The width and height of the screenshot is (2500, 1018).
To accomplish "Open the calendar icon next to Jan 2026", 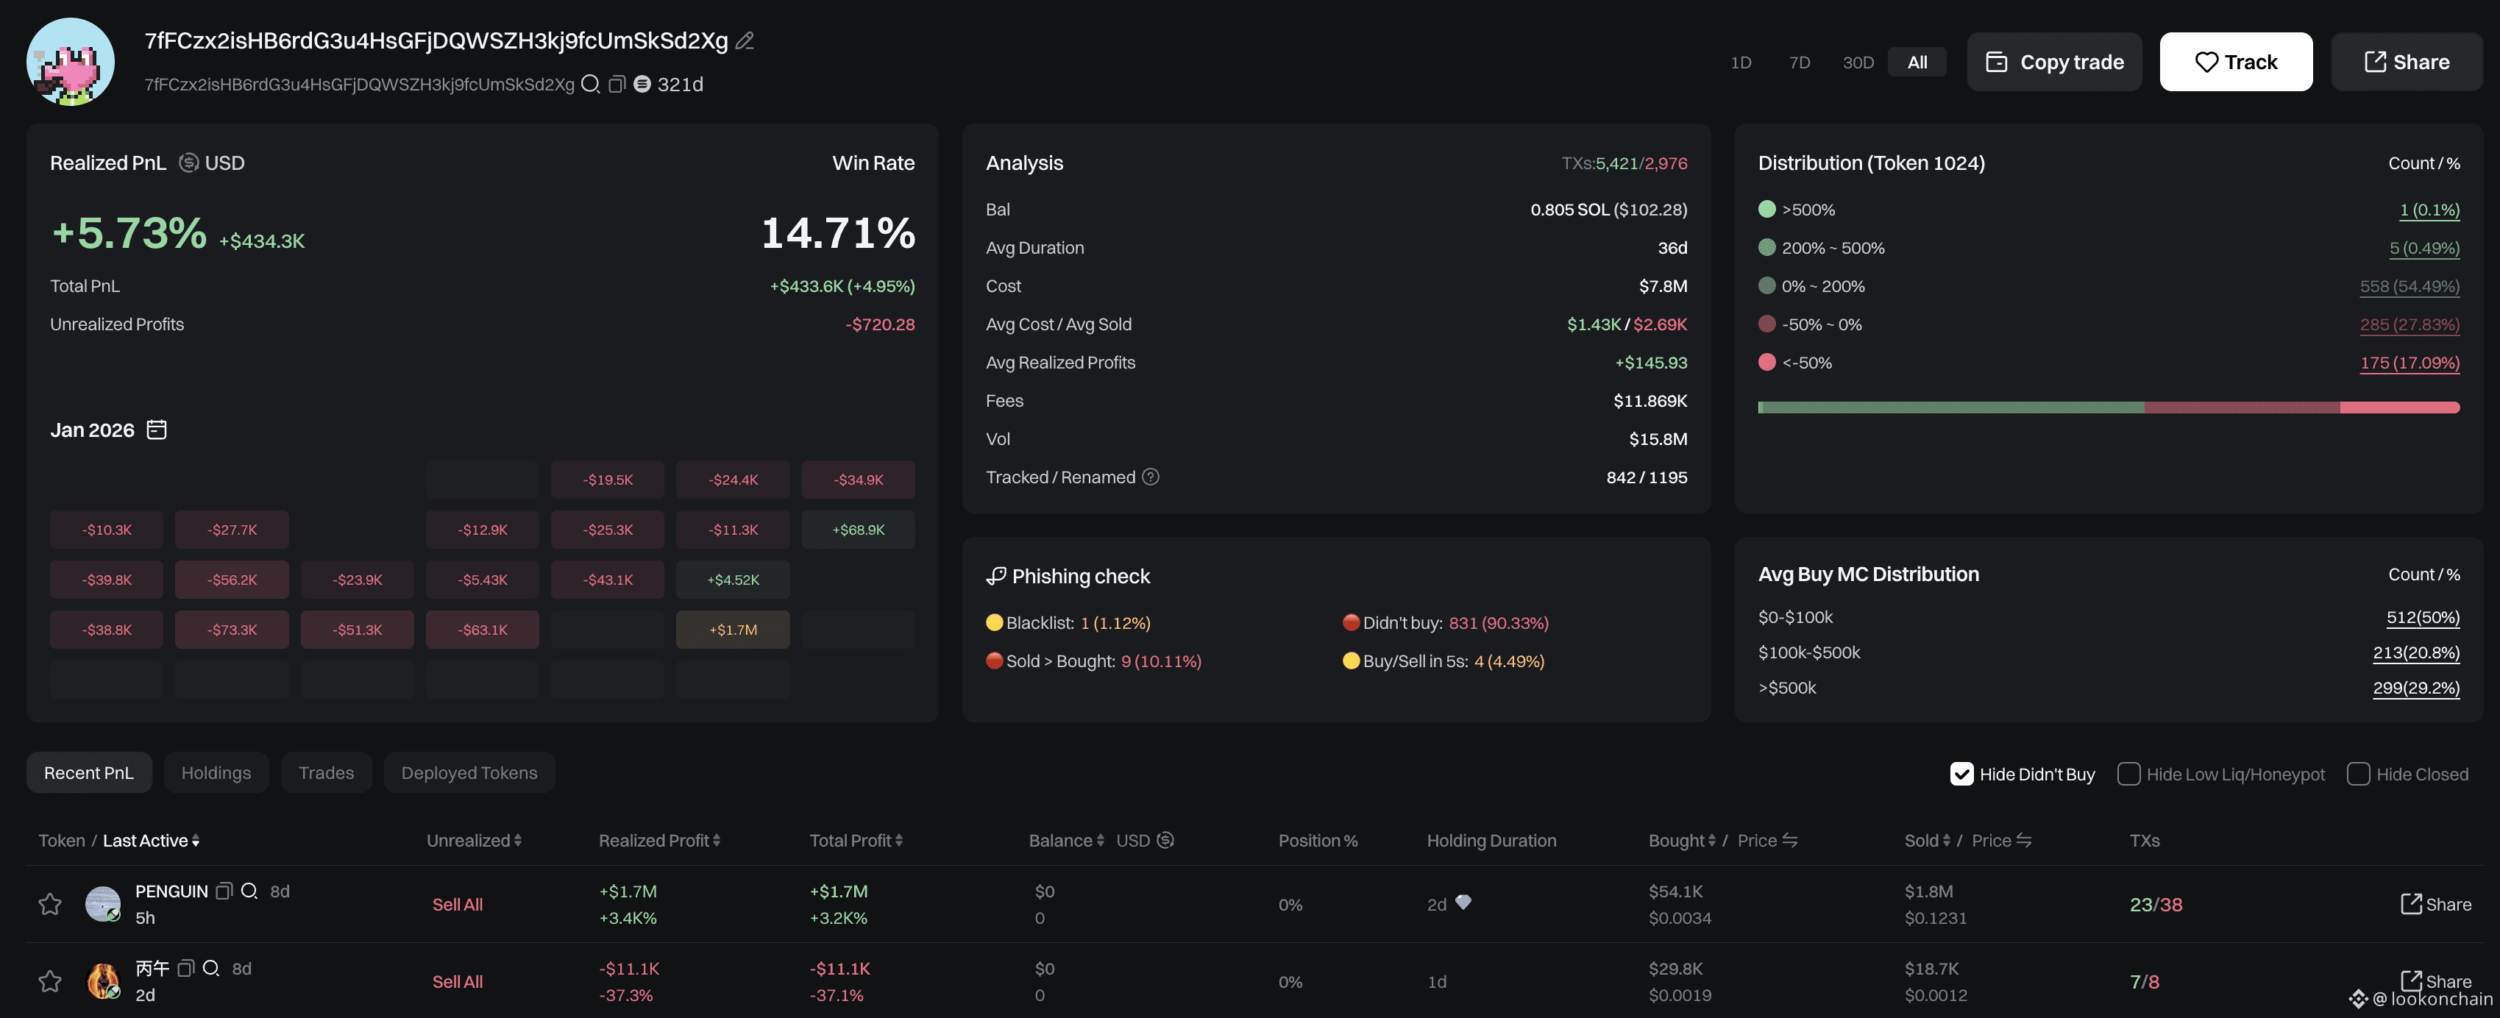I will pyautogui.click(x=156, y=429).
